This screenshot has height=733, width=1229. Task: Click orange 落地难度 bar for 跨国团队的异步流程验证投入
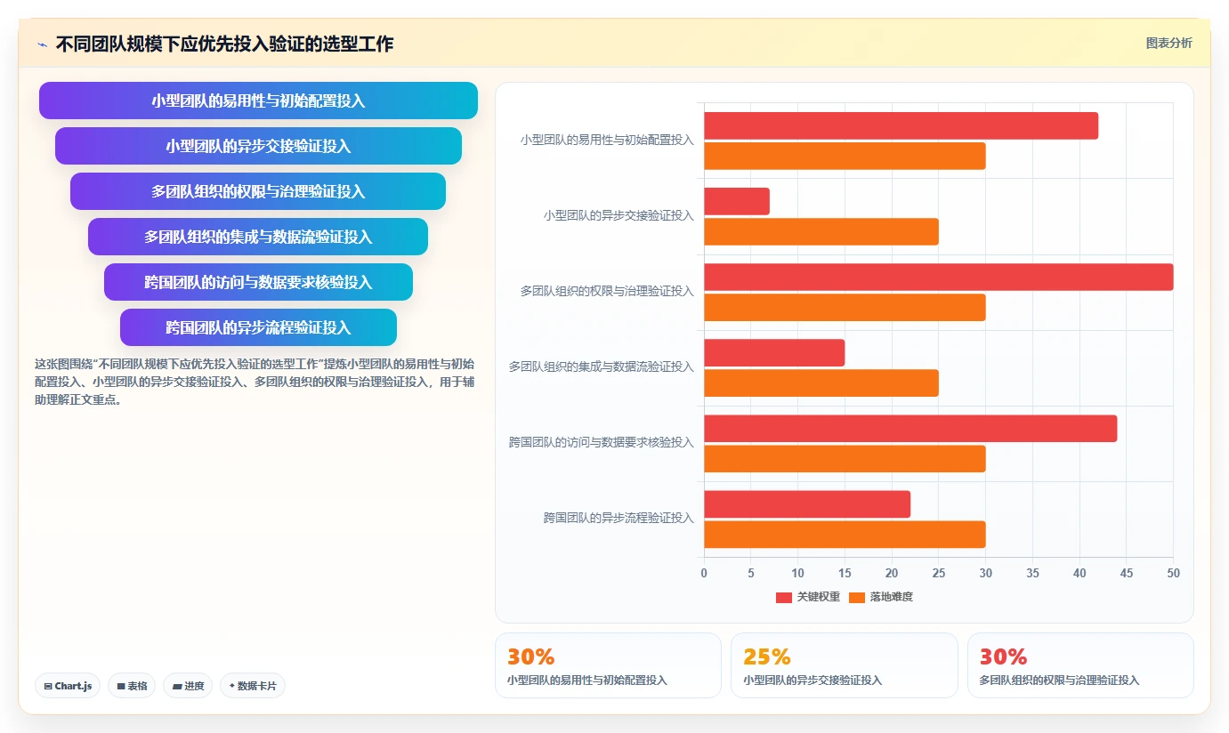point(845,534)
